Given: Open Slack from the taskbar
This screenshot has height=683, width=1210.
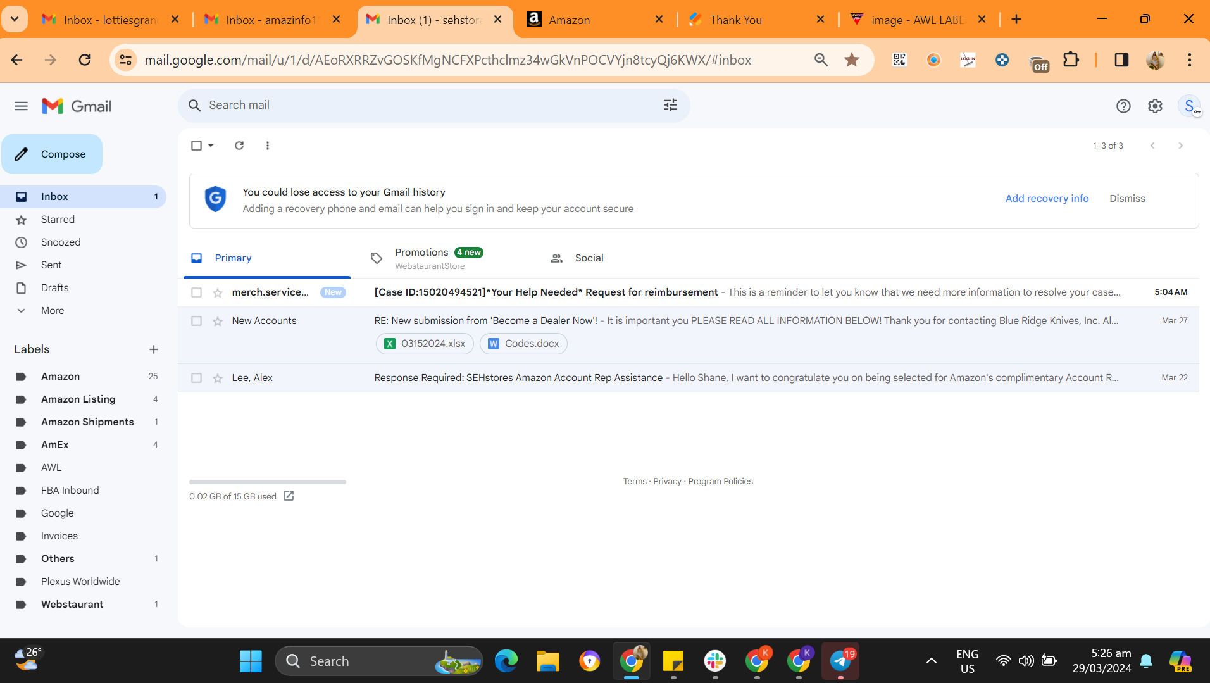Looking at the screenshot, I should click(715, 661).
